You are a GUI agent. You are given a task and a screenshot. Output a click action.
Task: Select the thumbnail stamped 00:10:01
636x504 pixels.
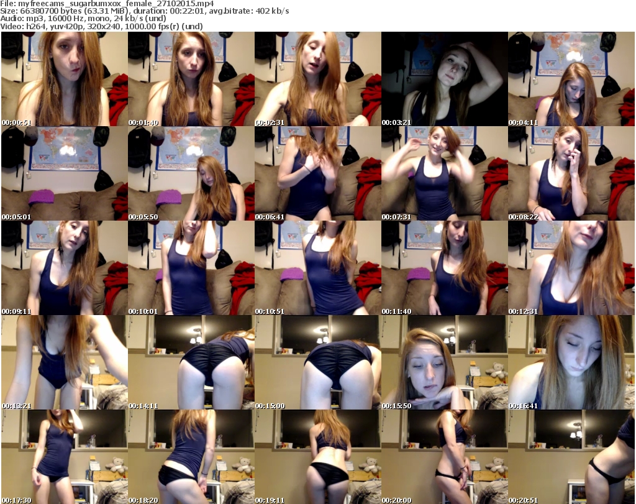[191, 268]
